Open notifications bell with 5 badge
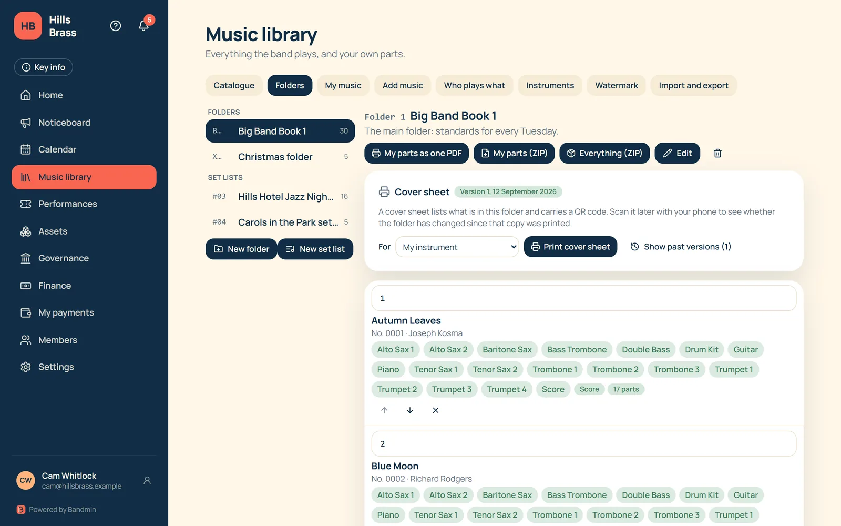Image resolution: width=841 pixels, height=526 pixels. 143,26
